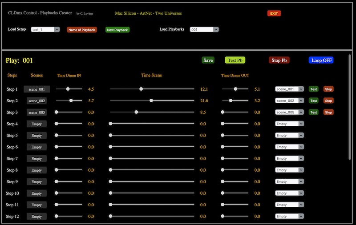Open the Step 4 Empty scene dropdown
The width and height of the screenshot is (356, 225).
(290, 124)
